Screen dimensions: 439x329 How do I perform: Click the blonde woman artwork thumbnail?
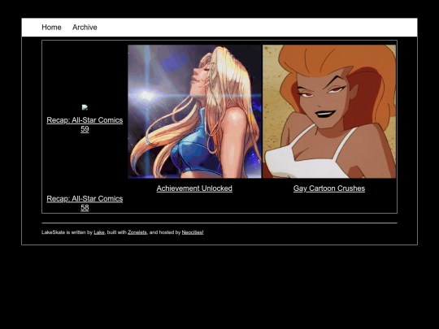tap(194, 111)
